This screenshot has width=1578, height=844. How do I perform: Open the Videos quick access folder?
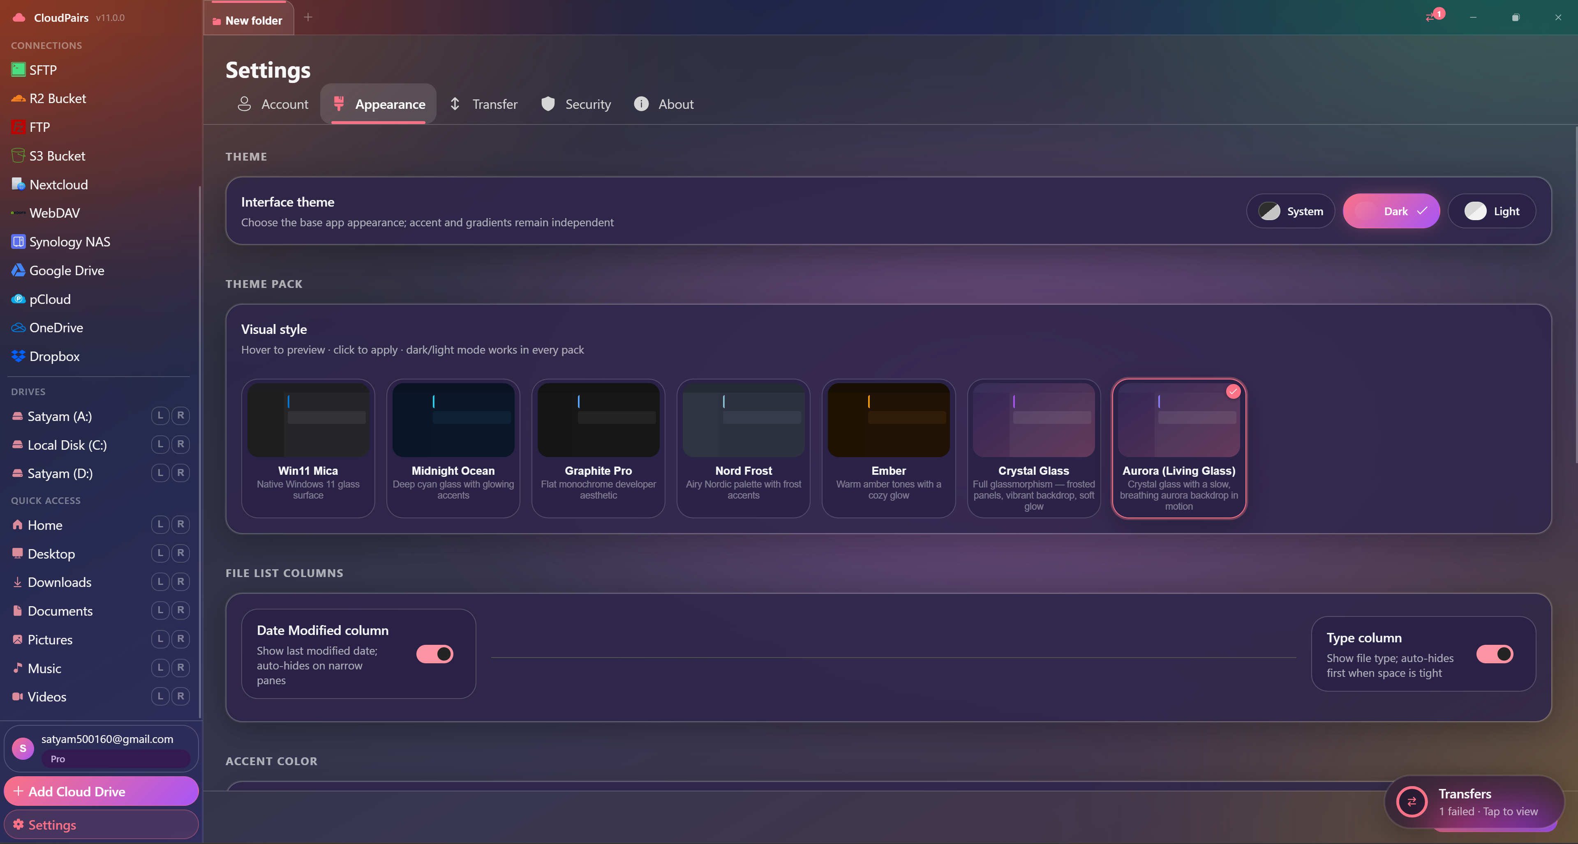point(46,697)
